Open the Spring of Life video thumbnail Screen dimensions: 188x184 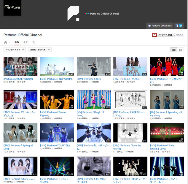(20, 133)
